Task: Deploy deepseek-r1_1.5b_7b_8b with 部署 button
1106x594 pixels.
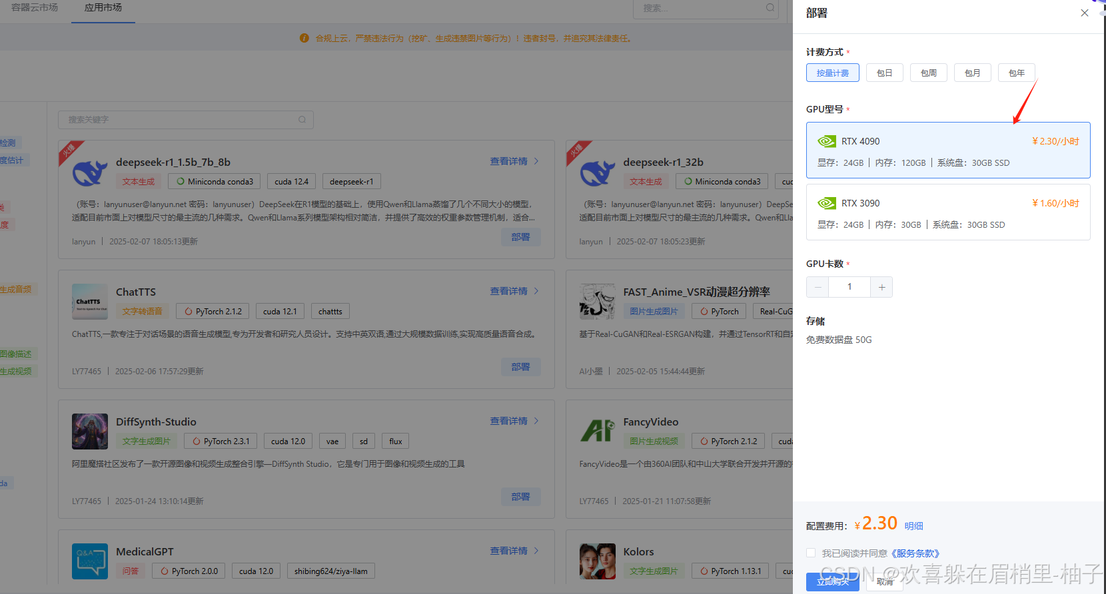Action: point(521,237)
